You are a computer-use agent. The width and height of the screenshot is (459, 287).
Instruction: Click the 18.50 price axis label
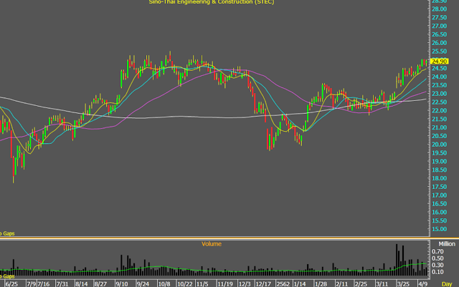(440, 170)
